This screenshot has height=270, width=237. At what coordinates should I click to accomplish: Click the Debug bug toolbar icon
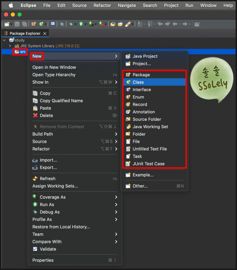(71, 24)
